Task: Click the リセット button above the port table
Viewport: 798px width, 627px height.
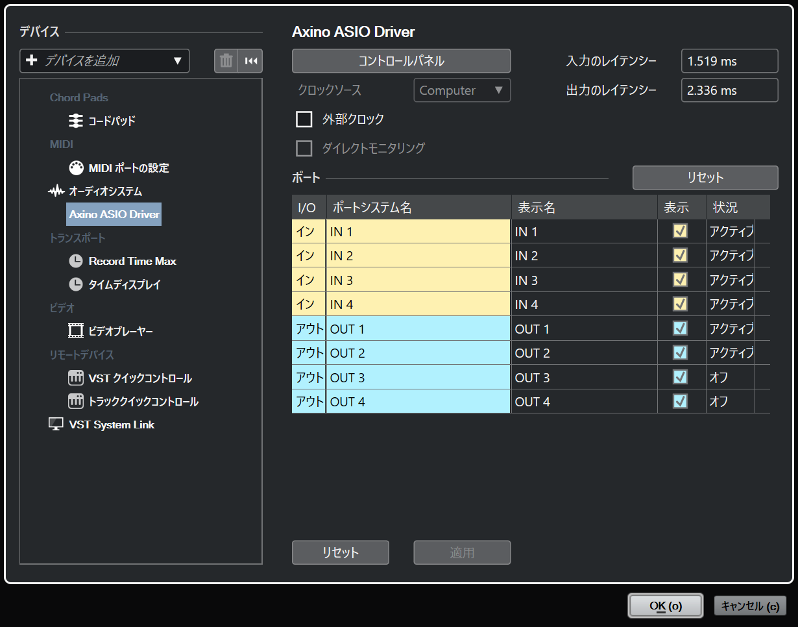Action: coord(705,177)
